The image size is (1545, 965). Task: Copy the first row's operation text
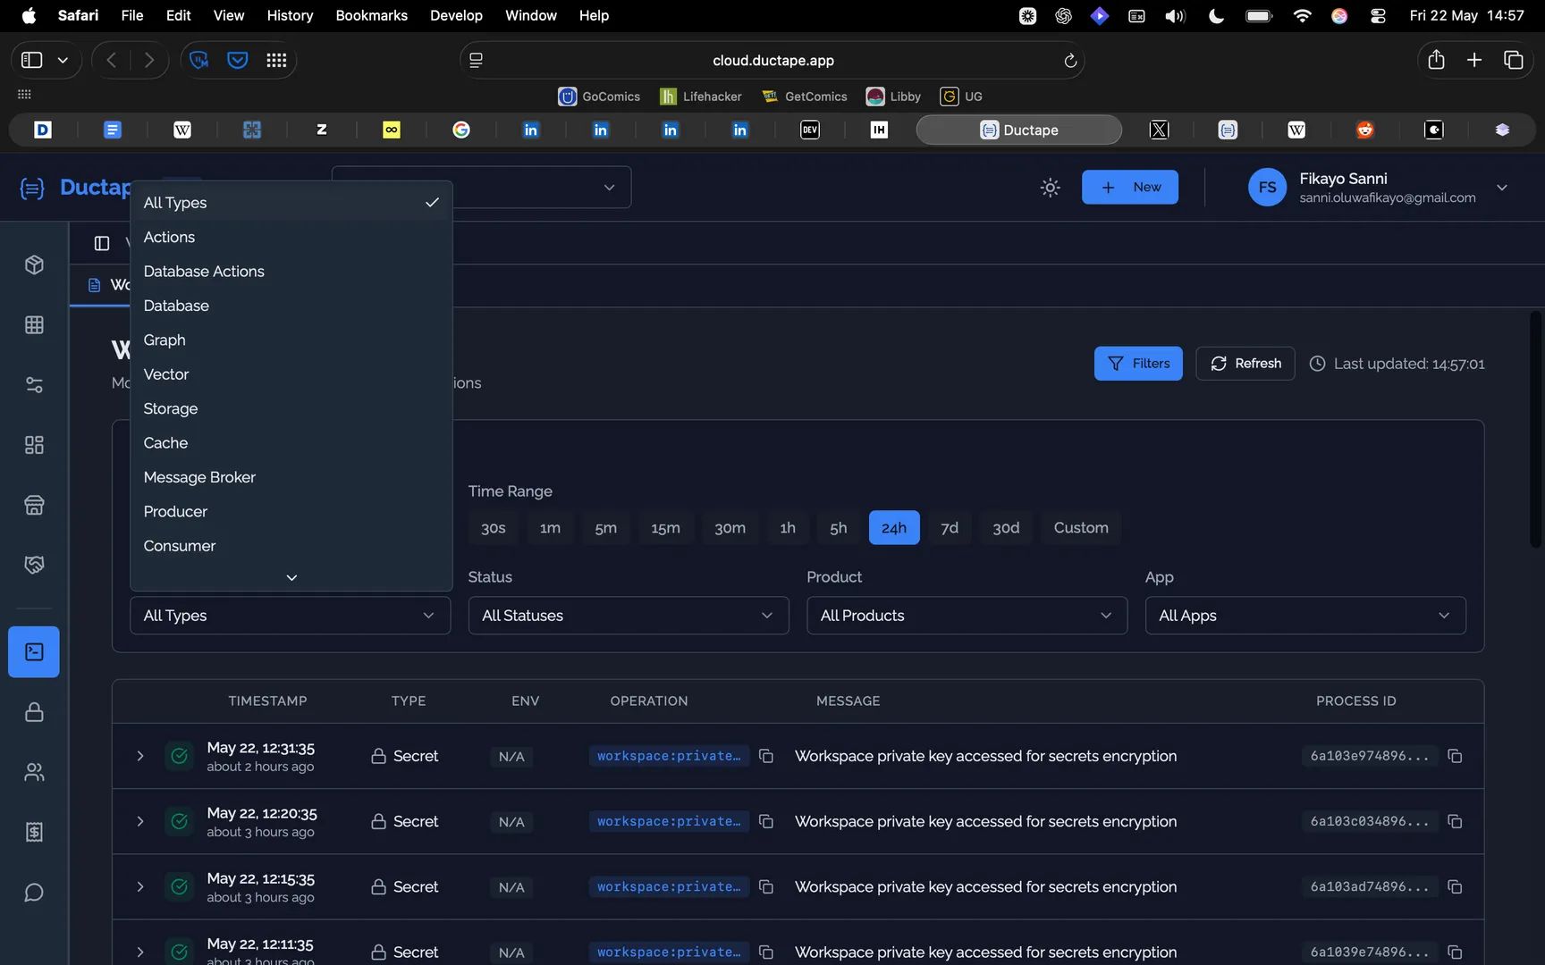tap(766, 756)
